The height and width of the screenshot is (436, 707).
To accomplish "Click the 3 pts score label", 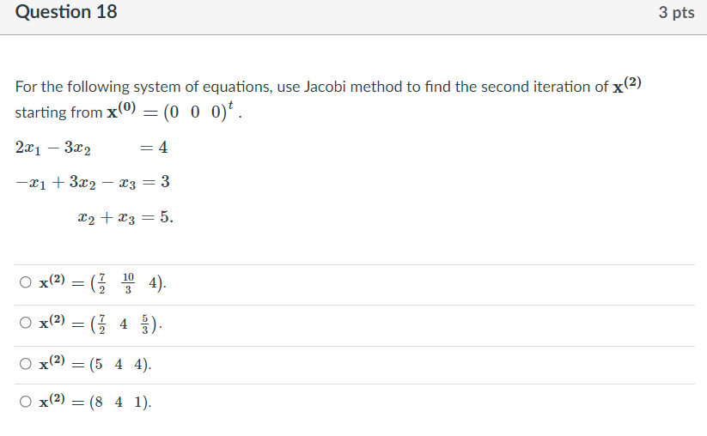I will click(676, 12).
